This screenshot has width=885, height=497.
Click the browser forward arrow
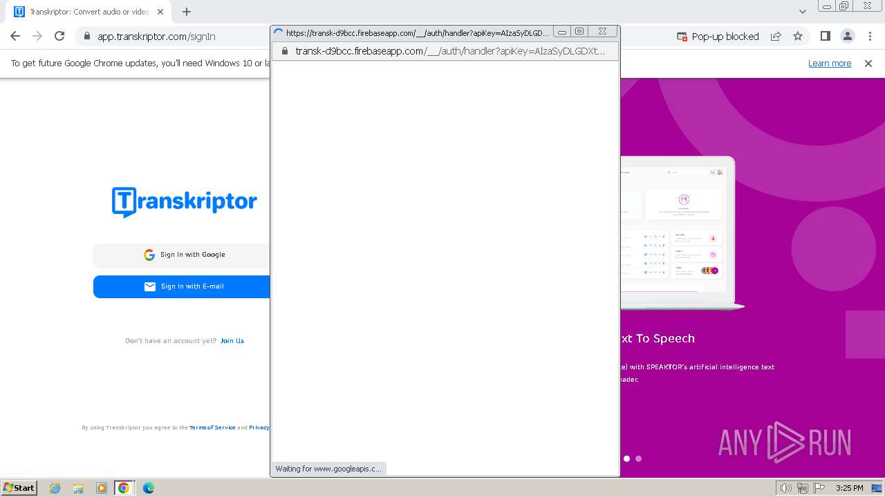click(x=37, y=36)
